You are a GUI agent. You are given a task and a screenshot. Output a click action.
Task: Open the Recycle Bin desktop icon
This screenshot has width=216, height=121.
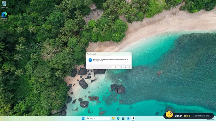pos(4,4)
